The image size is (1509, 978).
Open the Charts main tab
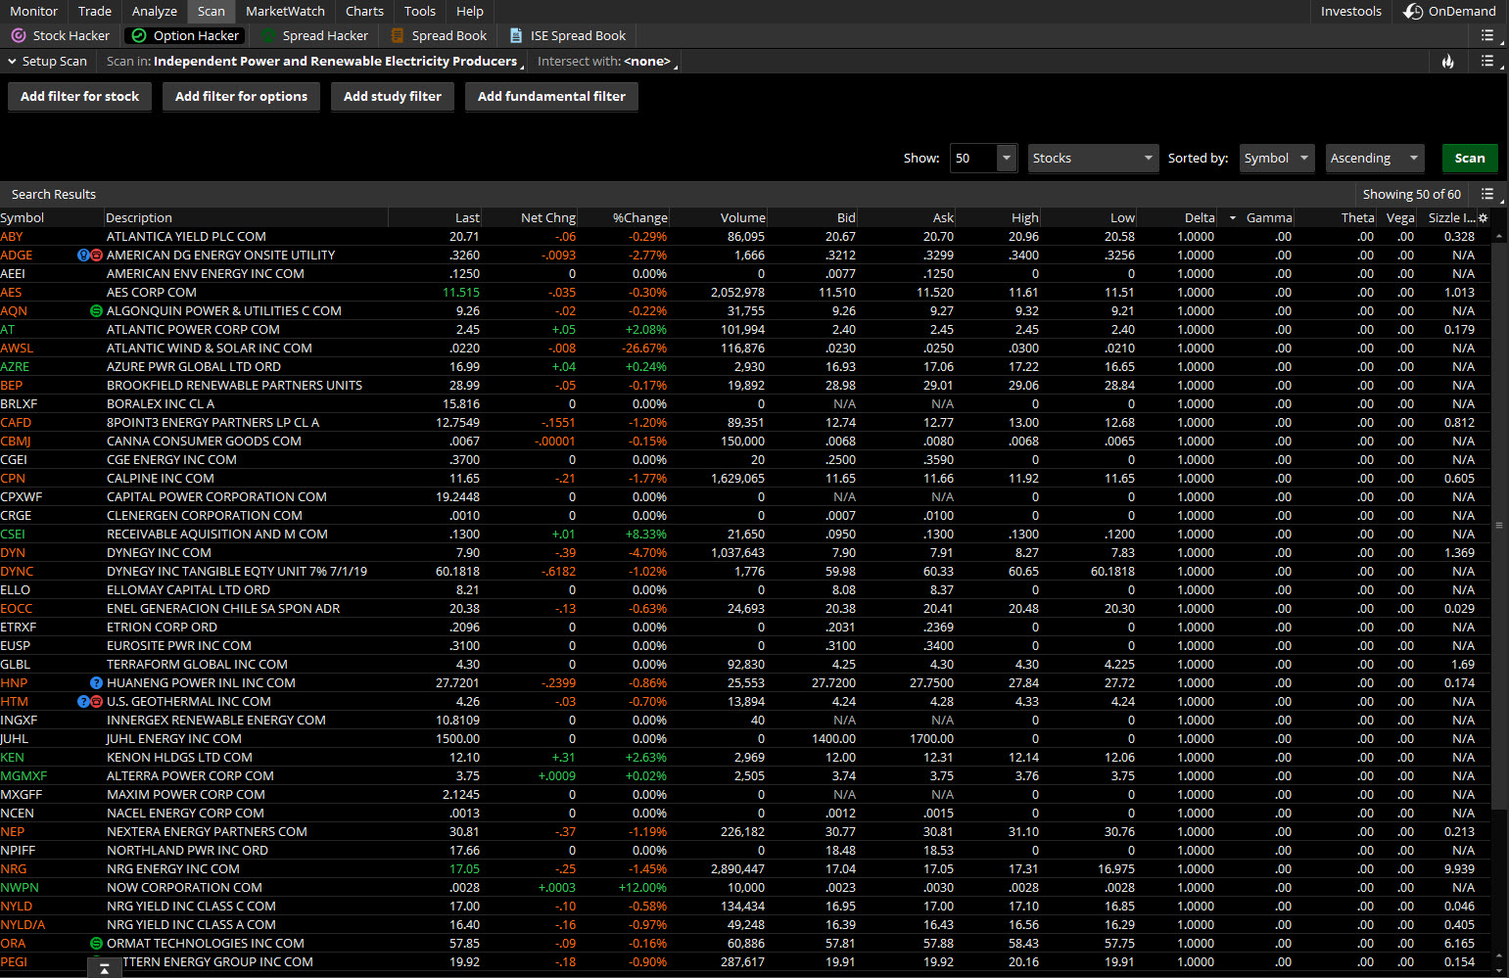[x=364, y=12]
